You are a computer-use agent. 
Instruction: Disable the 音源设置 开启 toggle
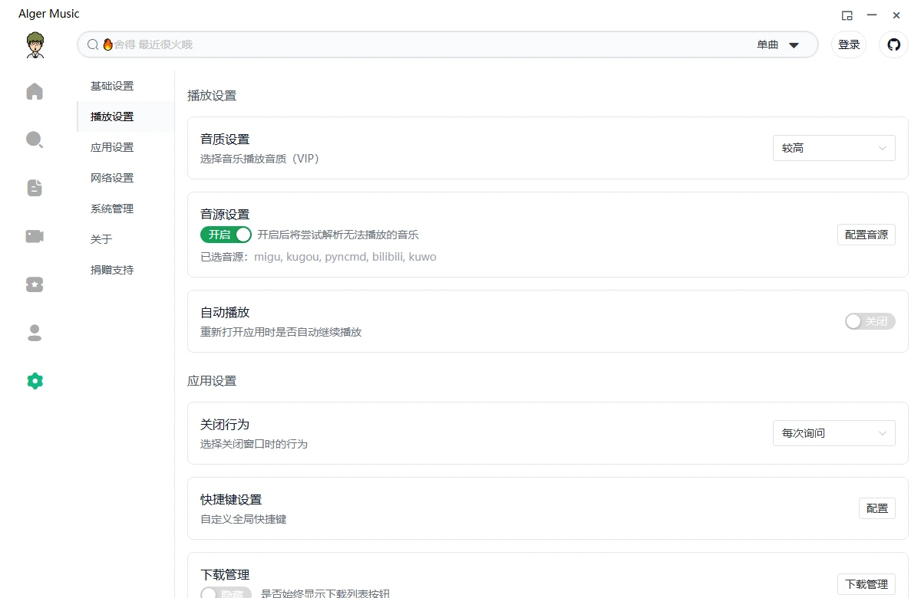click(226, 235)
